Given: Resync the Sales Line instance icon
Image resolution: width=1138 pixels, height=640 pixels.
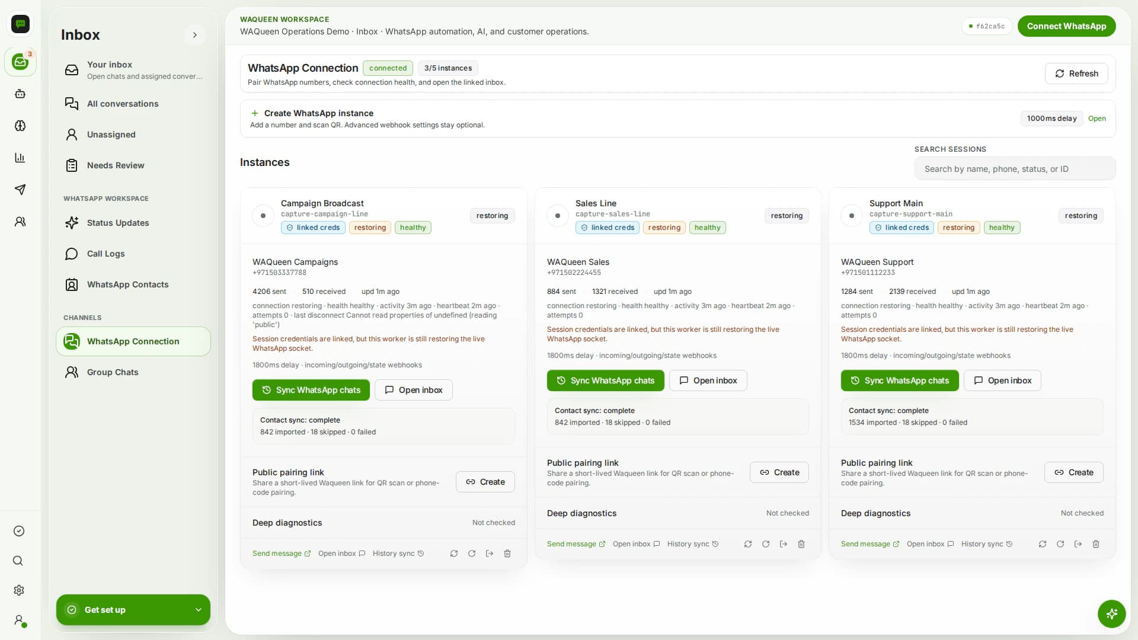Looking at the screenshot, I should click(748, 544).
